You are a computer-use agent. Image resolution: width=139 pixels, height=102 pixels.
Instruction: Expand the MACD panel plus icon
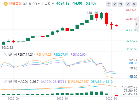(15, 81)
